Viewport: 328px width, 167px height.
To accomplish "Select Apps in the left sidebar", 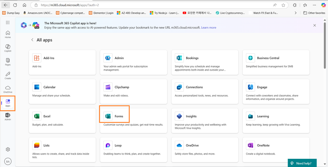I will [8, 103].
